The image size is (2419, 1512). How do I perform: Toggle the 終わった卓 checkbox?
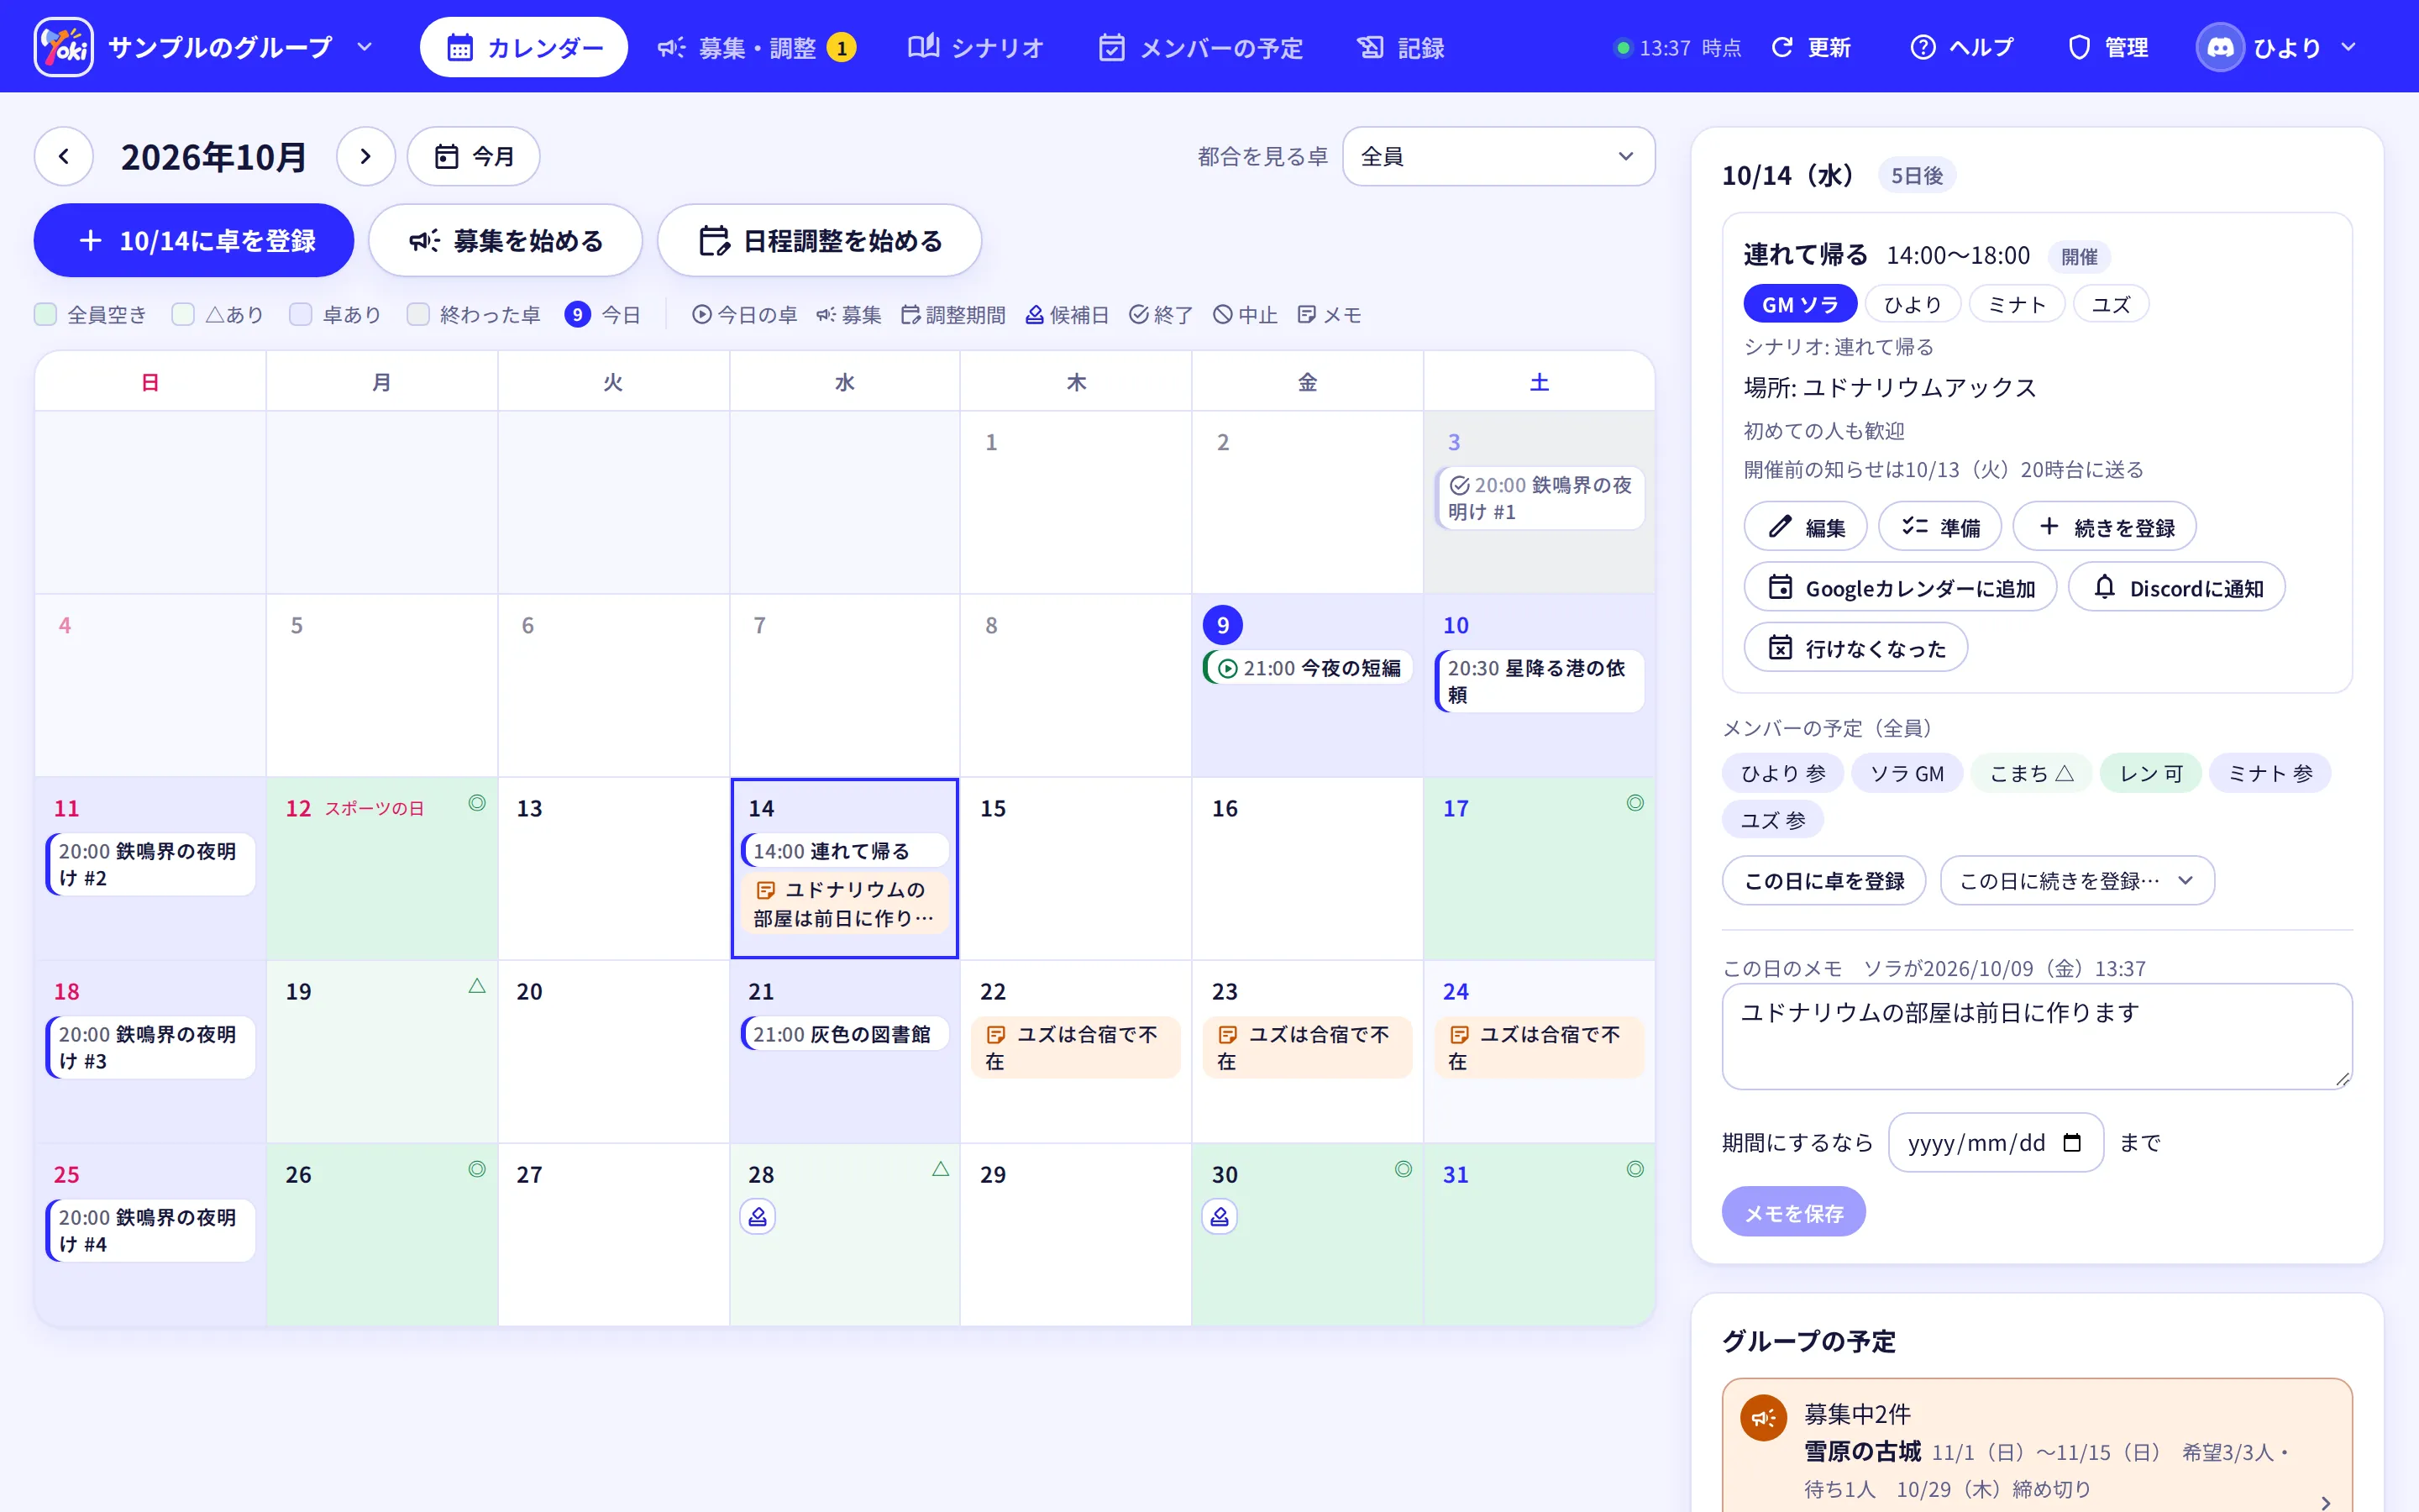pos(417,315)
